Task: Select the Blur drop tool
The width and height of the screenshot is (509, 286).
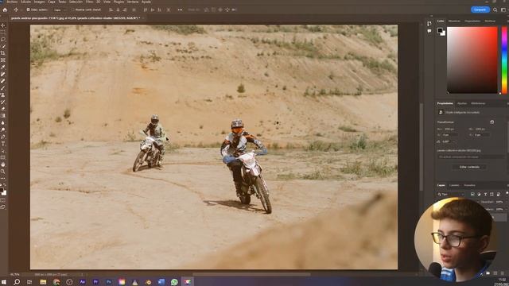Action: click(x=3, y=123)
